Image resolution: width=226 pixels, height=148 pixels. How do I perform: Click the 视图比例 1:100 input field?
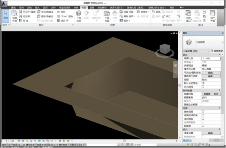[x=211, y=58]
